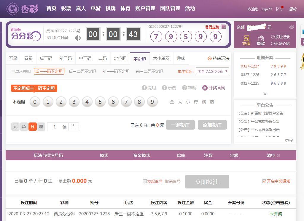Mute the countdown sound speaker icon
Viewport: 304px width, 221px height.
78,38
